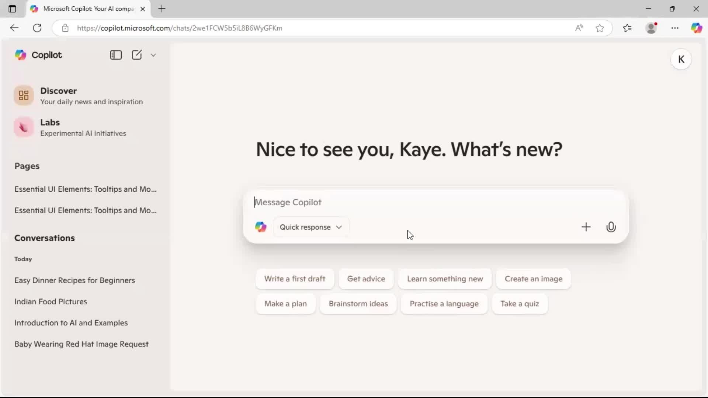Click the plus attach button
Image resolution: width=708 pixels, height=398 pixels.
[x=586, y=227]
